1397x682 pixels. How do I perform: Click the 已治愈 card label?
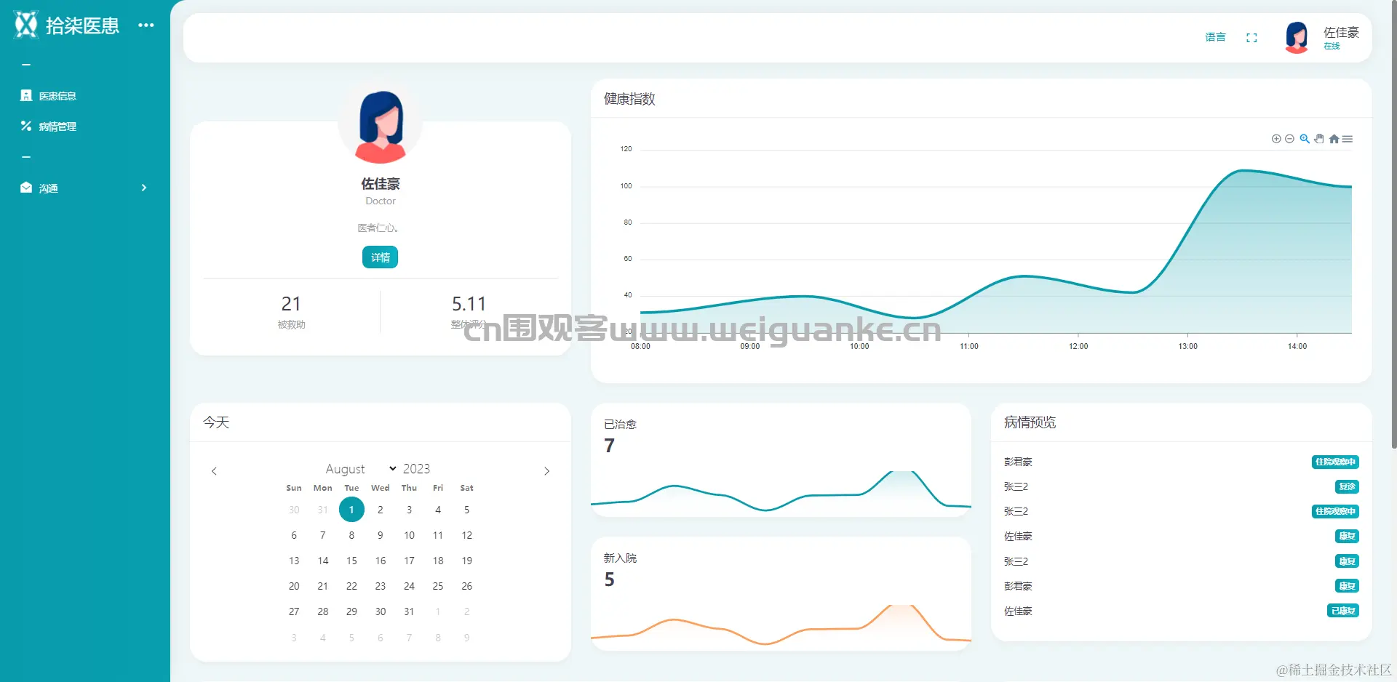coord(621,424)
